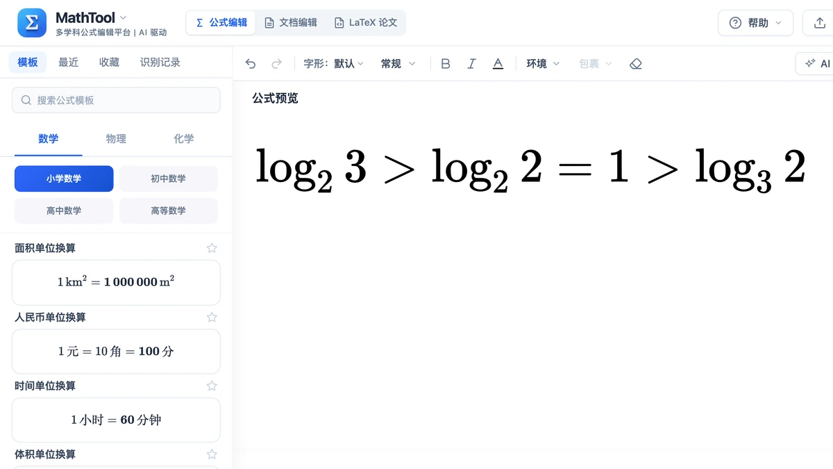Click the upload/export icon button
The height and width of the screenshot is (469, 833).
(818, 23)
